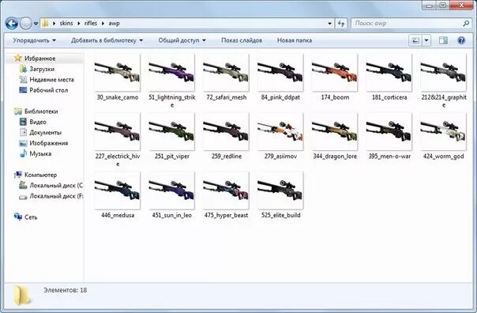Open the Общий доступ menu
Screen dimensions: 477x313
182,40
